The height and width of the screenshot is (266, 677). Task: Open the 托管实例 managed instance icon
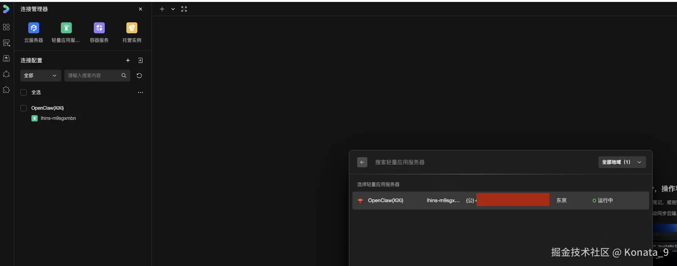tap(132, 28)
